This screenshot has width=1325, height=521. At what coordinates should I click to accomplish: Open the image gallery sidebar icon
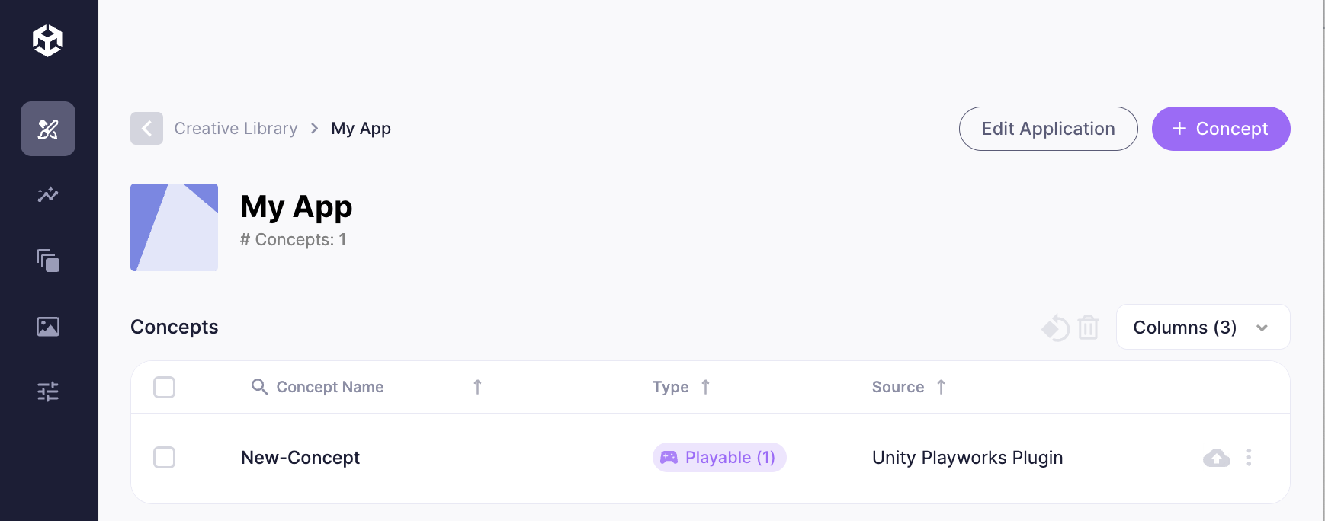tap(48, 327)
